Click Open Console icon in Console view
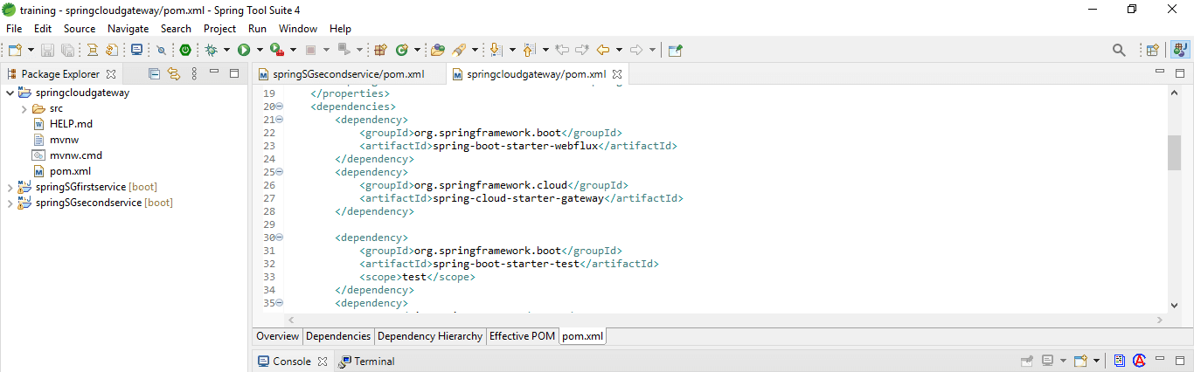The width and height of the screenshot is (1194, 372). [x=1080, y=361]
